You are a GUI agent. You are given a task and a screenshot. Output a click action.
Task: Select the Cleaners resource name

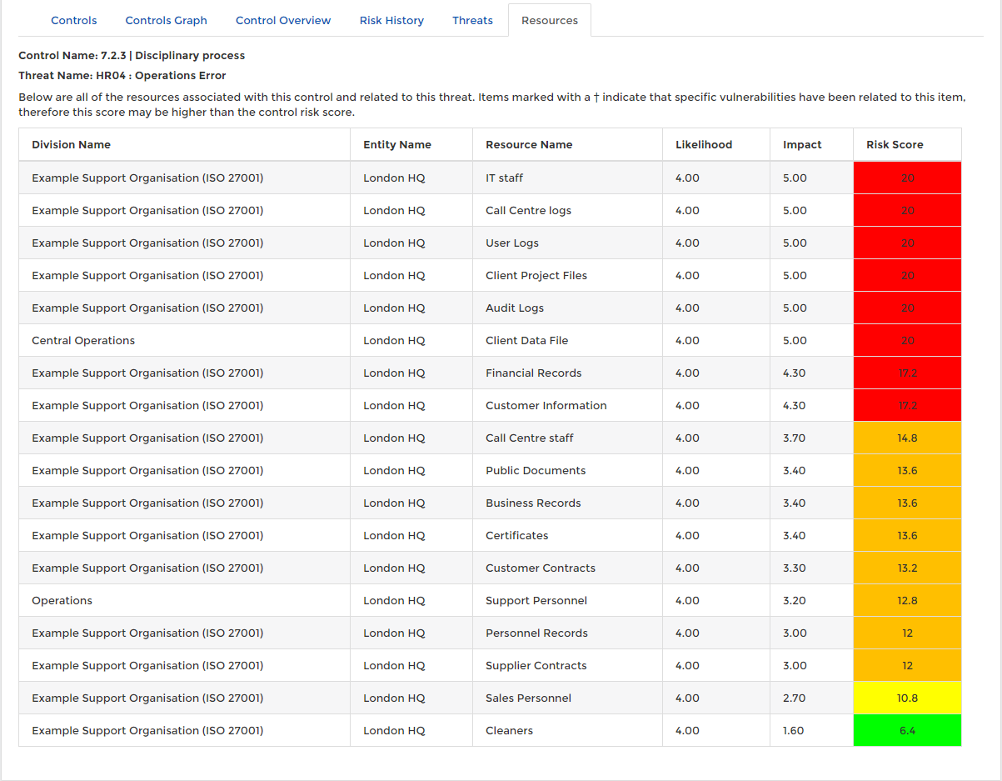tap(509, 731)
